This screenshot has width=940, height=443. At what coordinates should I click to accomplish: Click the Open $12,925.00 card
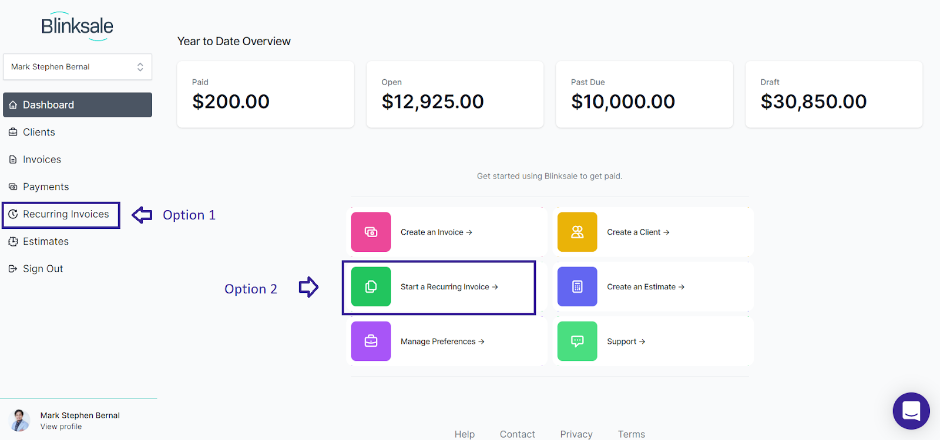(x=455, y=94)
